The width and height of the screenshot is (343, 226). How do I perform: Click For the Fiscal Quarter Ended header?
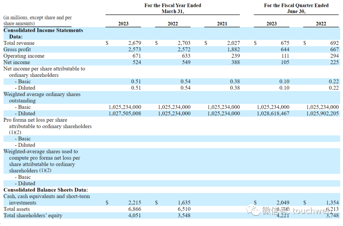pos(296,8)
